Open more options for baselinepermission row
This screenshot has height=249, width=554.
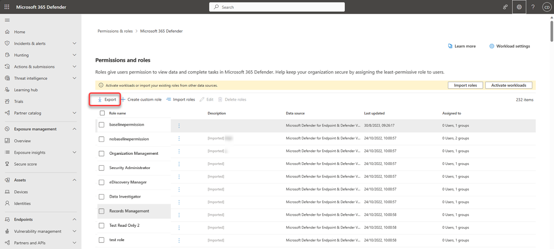pyautogui.click(x=179, y=125)
